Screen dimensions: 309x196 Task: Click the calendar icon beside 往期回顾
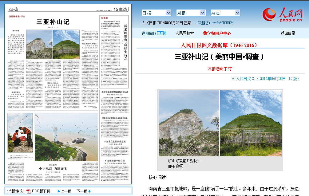tap(160, 33)
